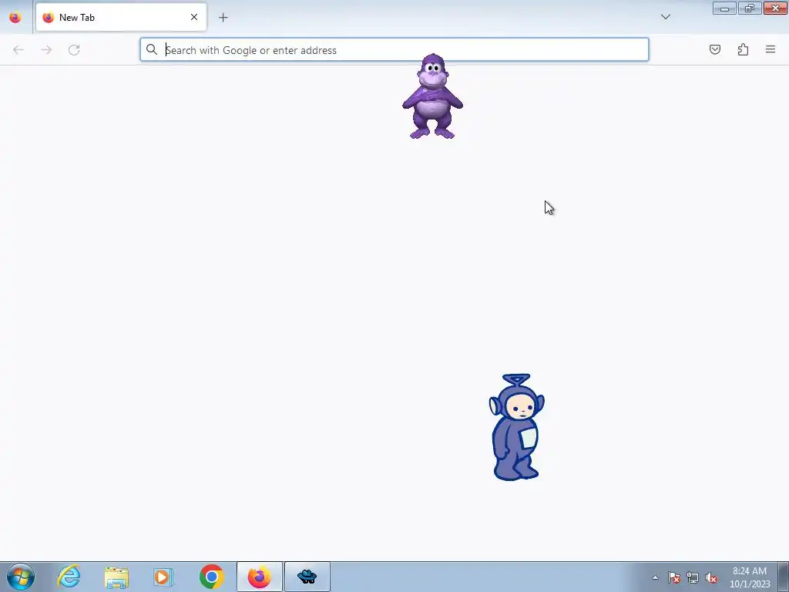Click the muted volume tray icon
Screen dimensions: 789x592
711,577
